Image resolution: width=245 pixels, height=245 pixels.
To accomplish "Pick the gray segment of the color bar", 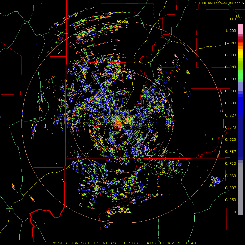I will (x=240, y=189).
